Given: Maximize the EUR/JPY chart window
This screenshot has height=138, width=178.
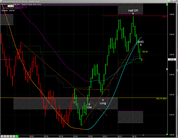Looking at the screenshot, I should pyautogui.click(x=171, y=1).
